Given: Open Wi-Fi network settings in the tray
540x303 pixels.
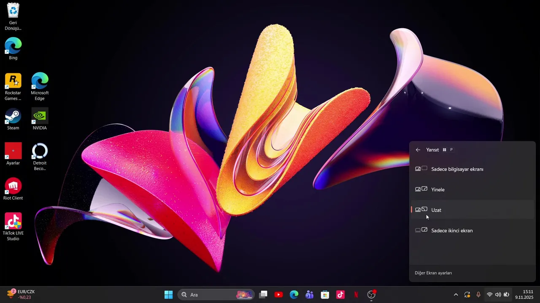Looking at the screenshot, I should 490,295.
